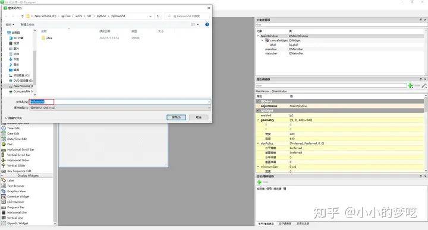This screenshot has height=230, width=428.
Task: Click the file name field containing helloworld
Action: [120, 102]
